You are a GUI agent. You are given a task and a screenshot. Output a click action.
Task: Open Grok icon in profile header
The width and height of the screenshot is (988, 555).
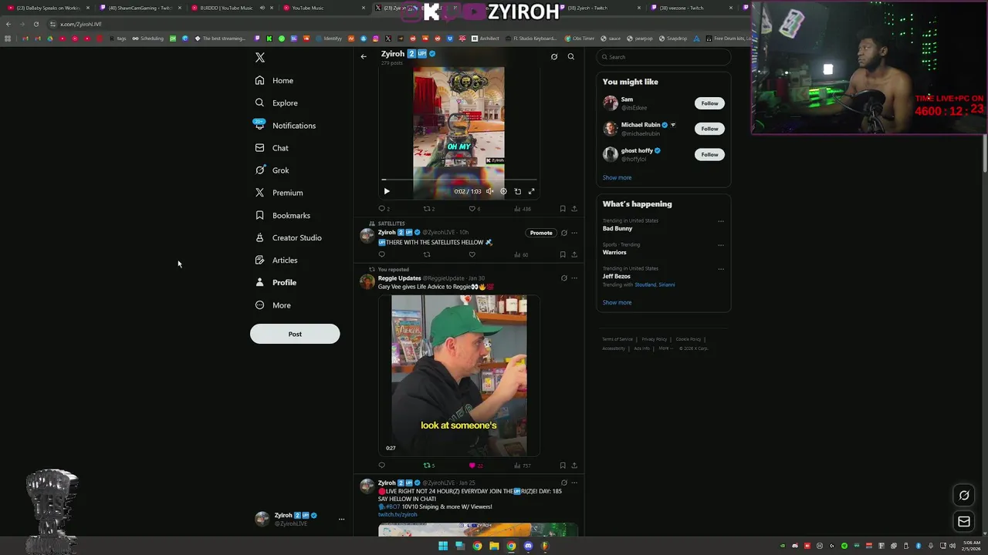554,56
